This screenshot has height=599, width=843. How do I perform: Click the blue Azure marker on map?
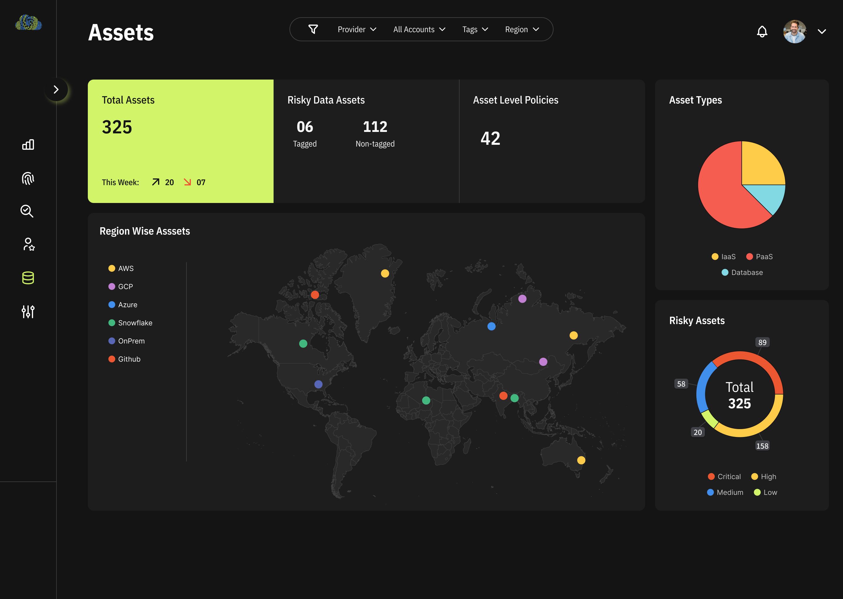tap(491, 326)
